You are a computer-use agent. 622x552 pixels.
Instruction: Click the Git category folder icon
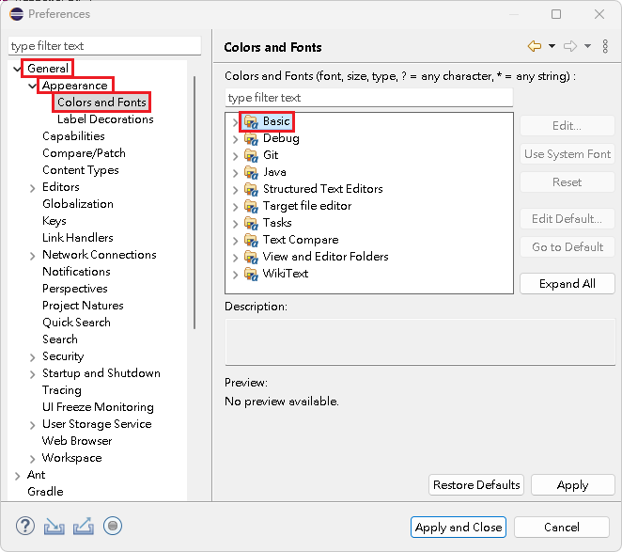pyautogui.click(x=251, y=155)
